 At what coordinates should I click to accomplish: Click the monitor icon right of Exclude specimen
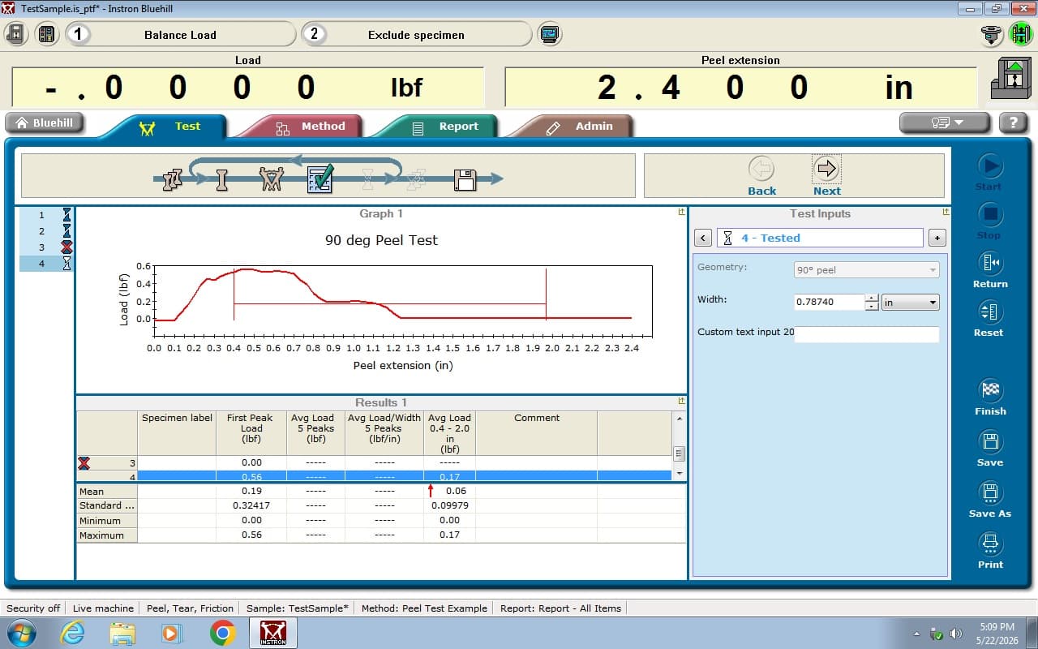(x=550, y=34)
